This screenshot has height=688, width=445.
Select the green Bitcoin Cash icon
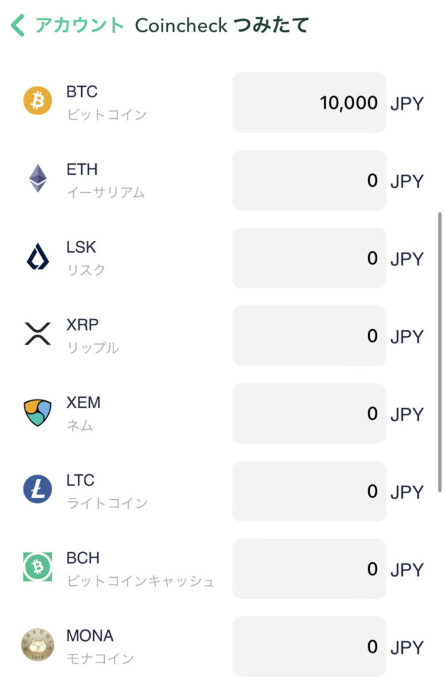pos(38,567)
